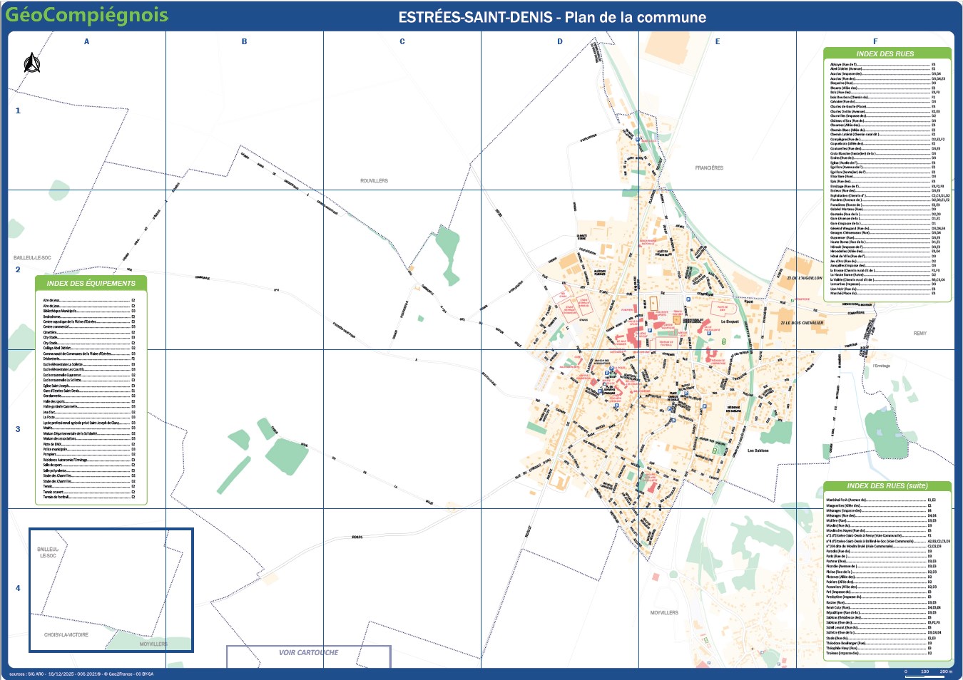Viewport: 963px width, 680px height.
Task: Click the parking icon beside the Collège Abel Didelet
Action: tap(649, 330)
